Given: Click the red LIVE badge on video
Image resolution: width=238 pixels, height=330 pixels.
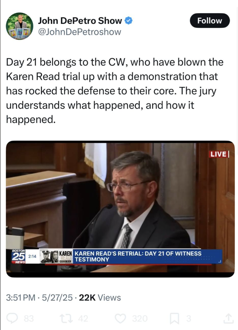Looking at the screenshot, I should pyautogui.click(x=219, y=154).
